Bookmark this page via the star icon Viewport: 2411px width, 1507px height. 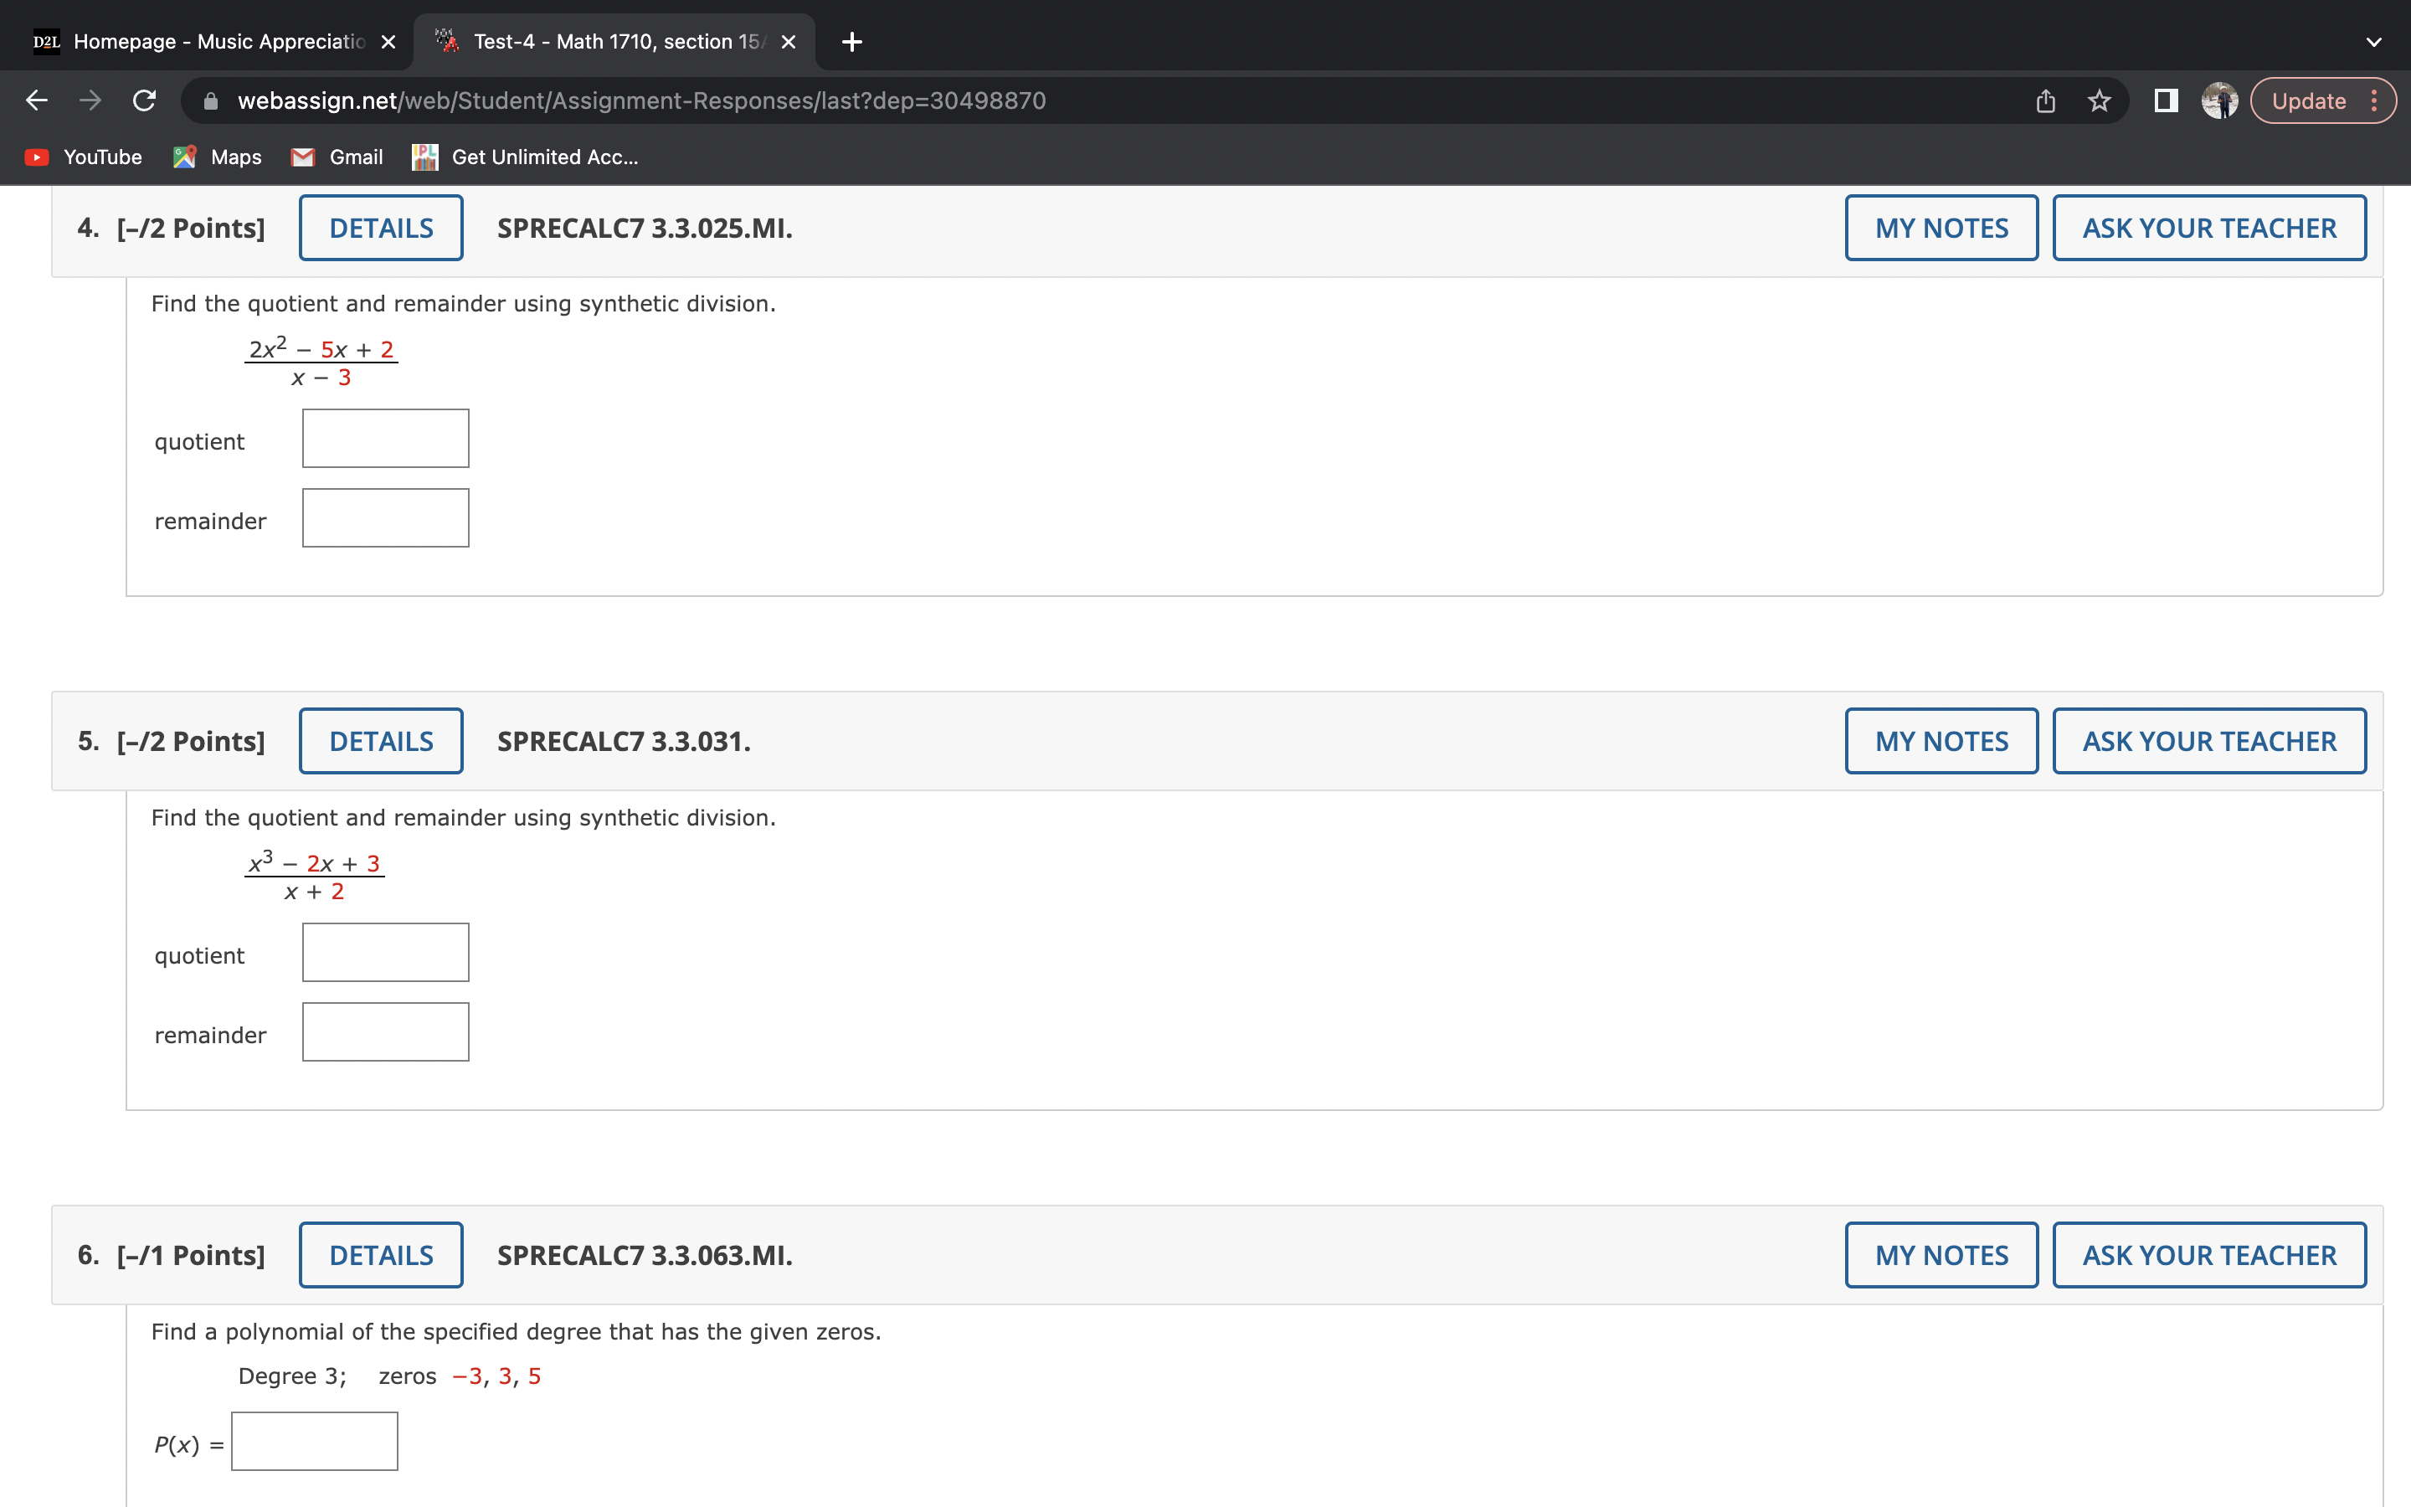point(2098,100)
